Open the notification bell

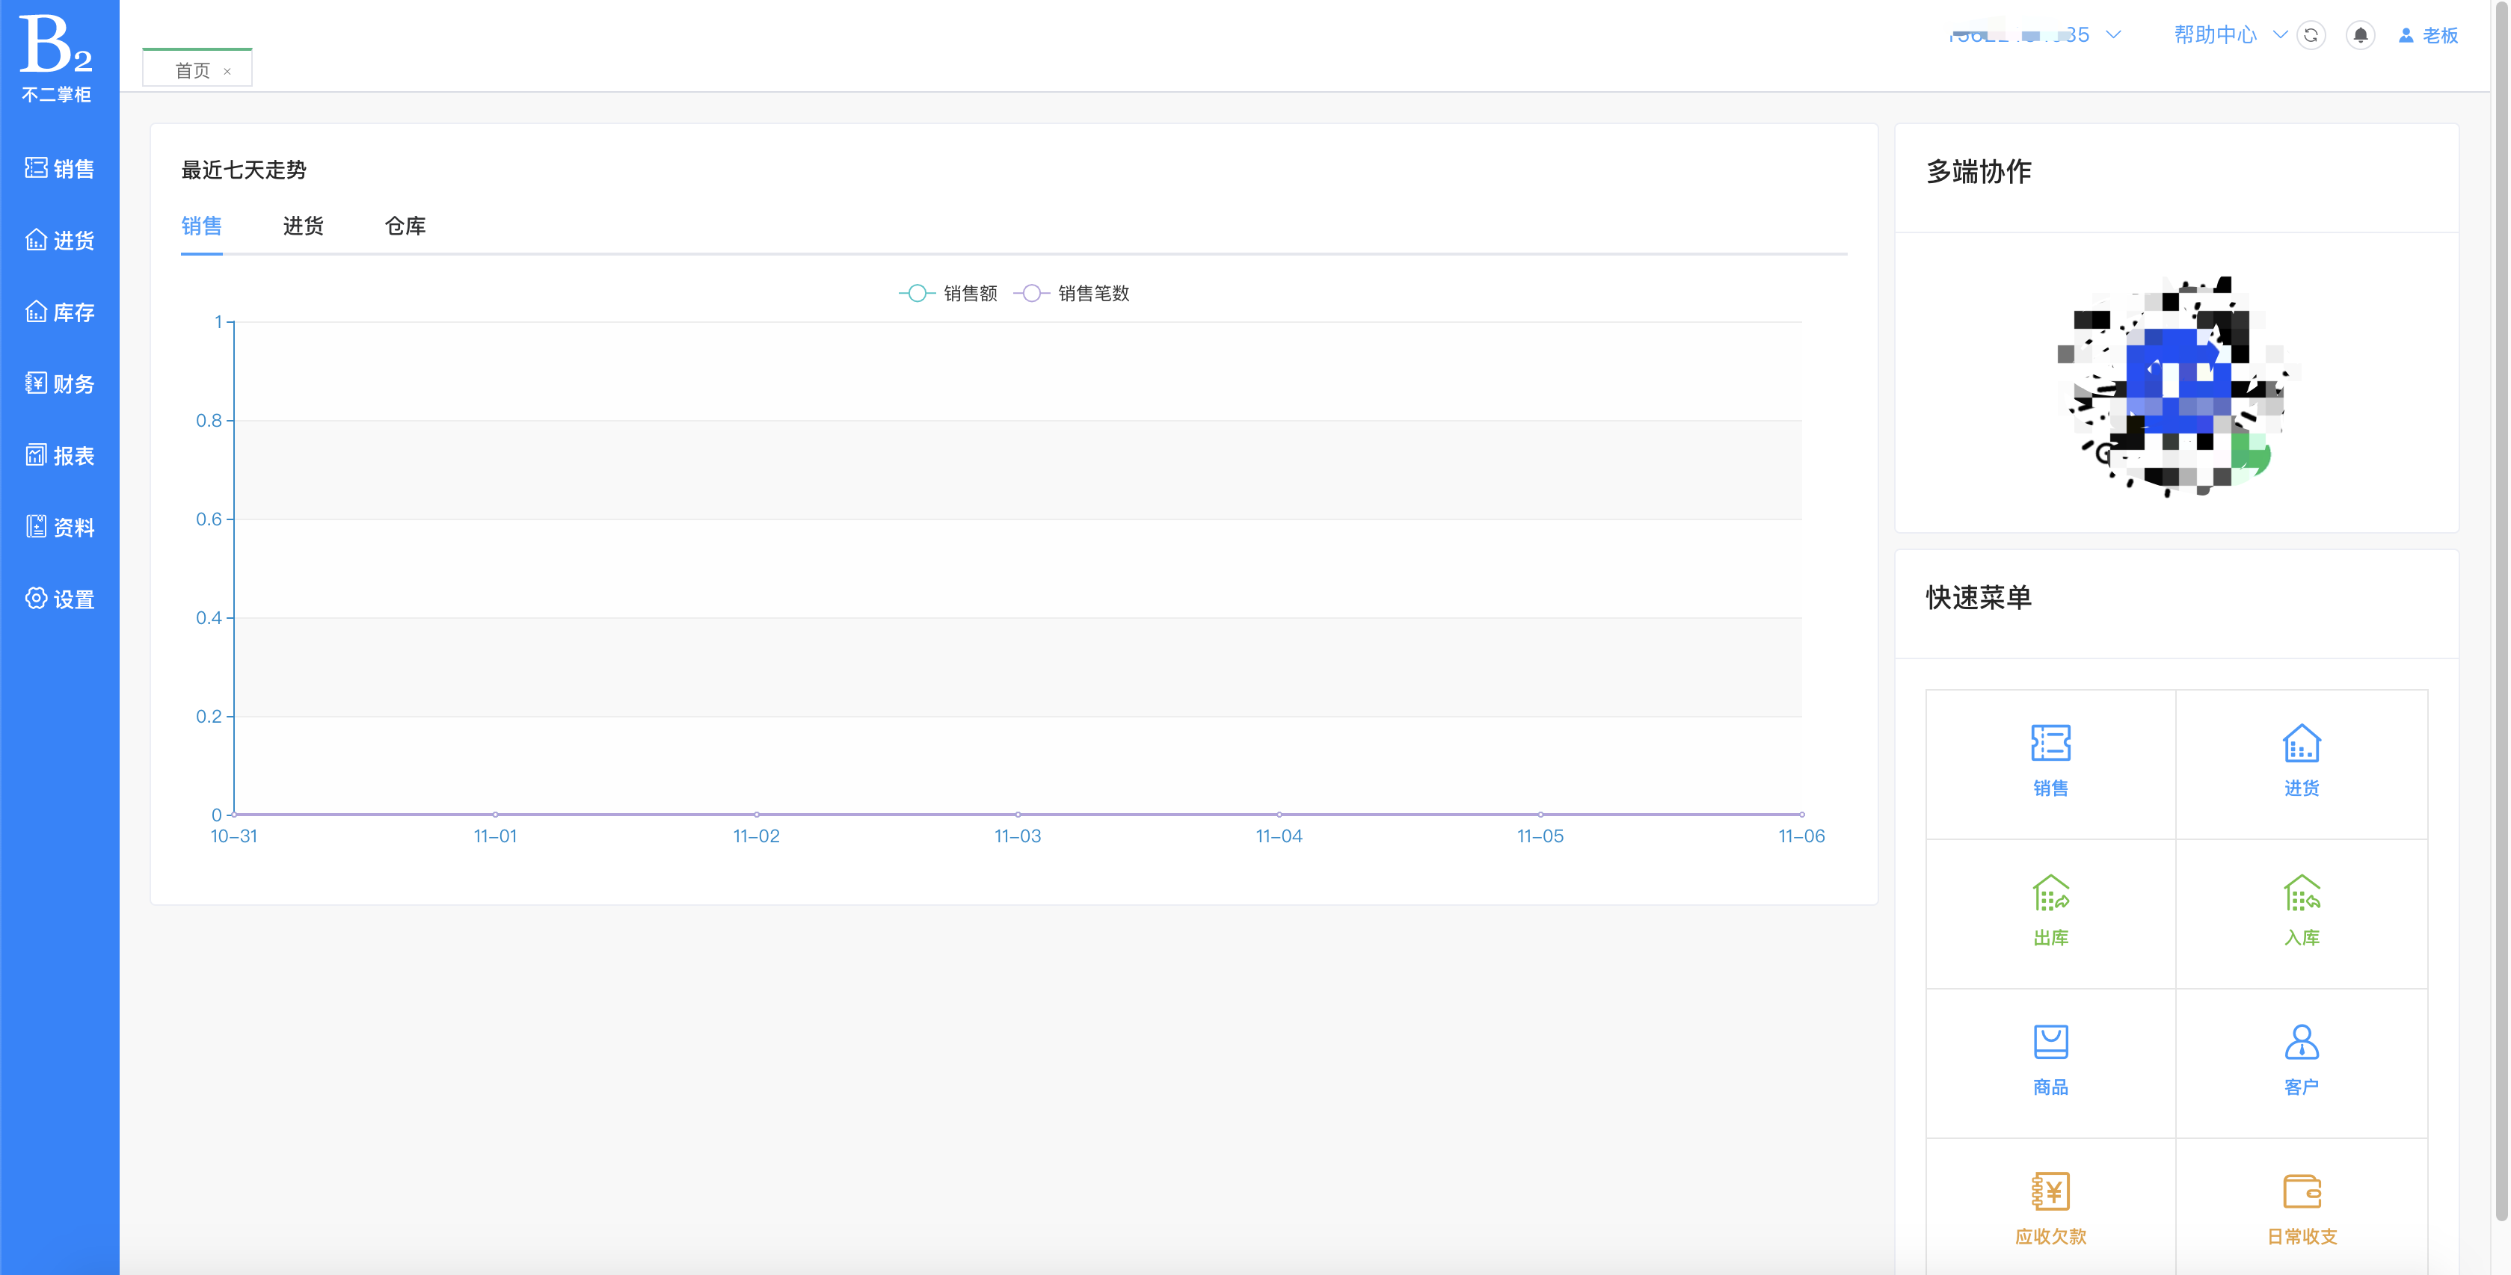tap(2360, 35)
